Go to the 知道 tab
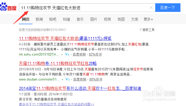The height and width of the screenshot is (106, 186). (x=66, y=19)
